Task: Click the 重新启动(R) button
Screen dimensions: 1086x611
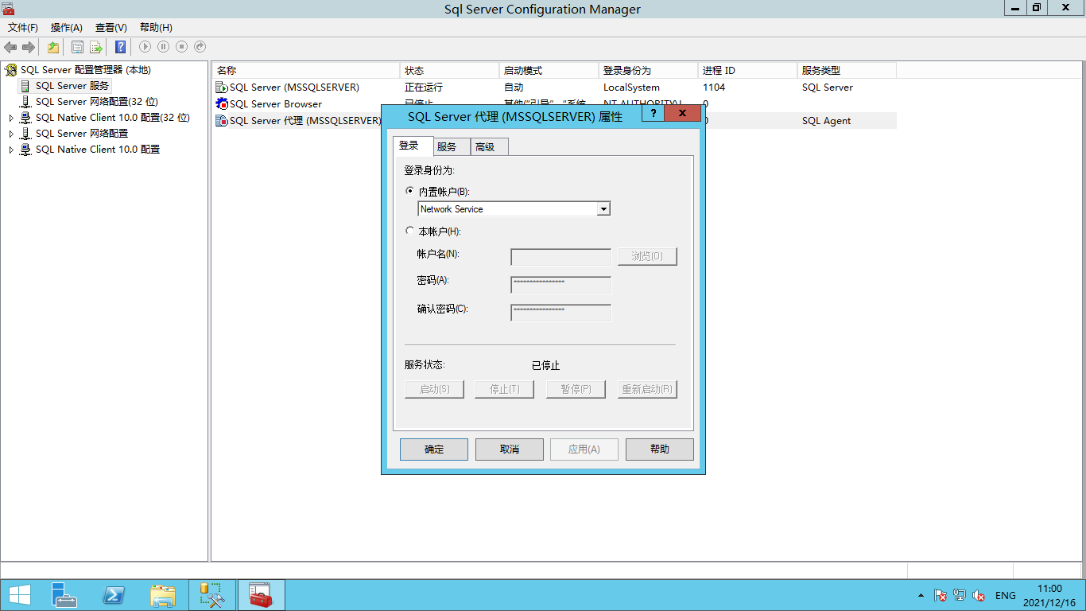Action: click(x=647, y=389)
